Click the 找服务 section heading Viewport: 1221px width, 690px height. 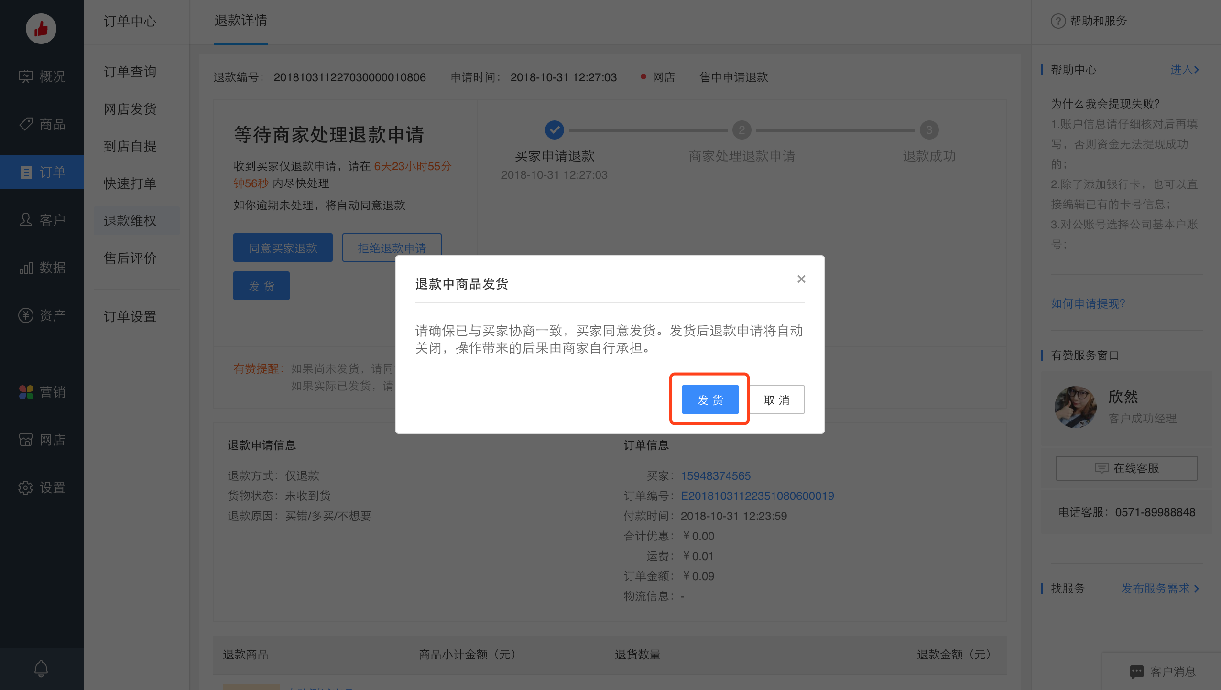[x=1068, y=588]
